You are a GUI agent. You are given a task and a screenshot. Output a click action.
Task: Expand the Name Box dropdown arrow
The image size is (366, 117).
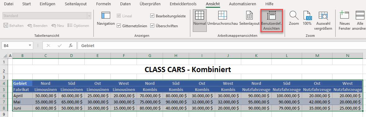coord(30,45)
